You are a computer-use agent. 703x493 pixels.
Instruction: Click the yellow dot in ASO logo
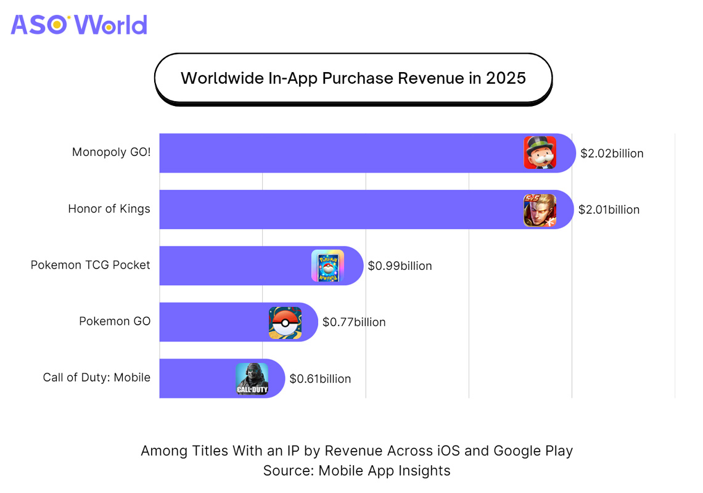[57, 25]
